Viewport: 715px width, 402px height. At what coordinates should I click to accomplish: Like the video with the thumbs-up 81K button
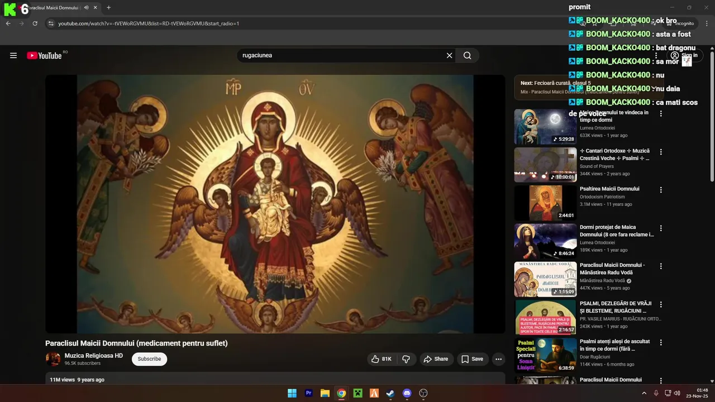382,359
